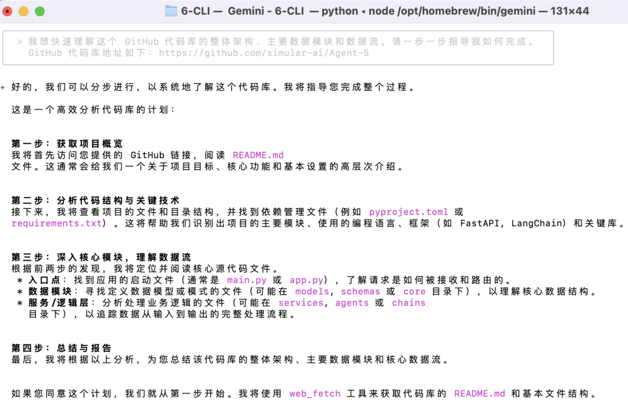Click the yellow minimize window button
The image size is (628, 408).
pyautogui.click(x=24, y=11)
